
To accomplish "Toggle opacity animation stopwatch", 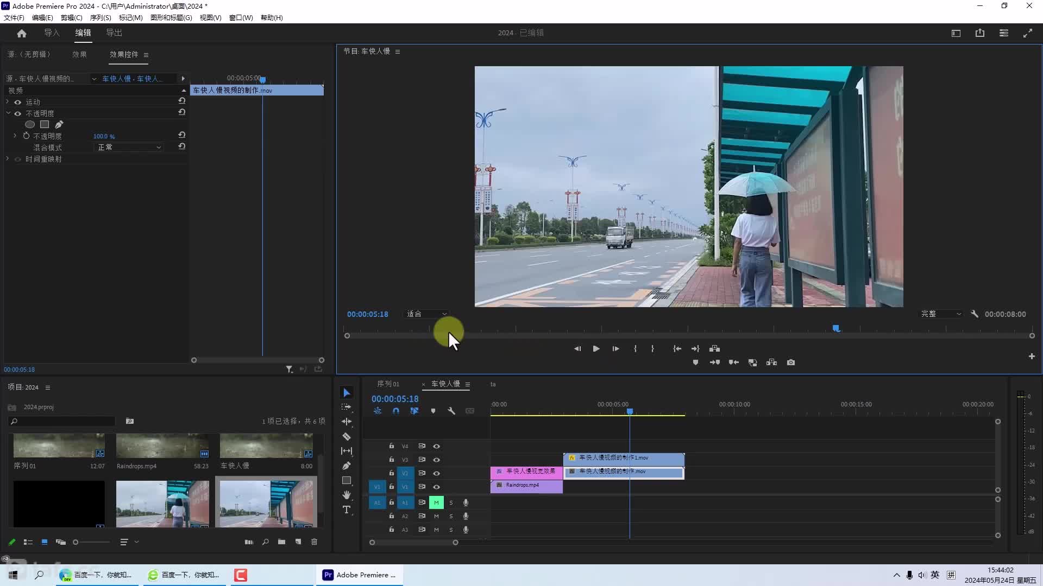I will click(x=26, y=136).
